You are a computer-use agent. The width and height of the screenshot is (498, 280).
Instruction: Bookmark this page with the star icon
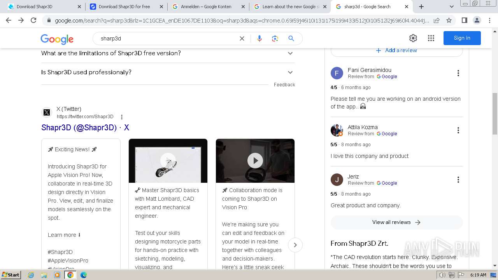pyautogui.click(x=449, y=20)
